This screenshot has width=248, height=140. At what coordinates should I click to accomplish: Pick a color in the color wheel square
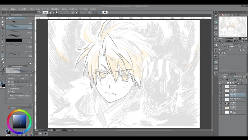point(19,122)
